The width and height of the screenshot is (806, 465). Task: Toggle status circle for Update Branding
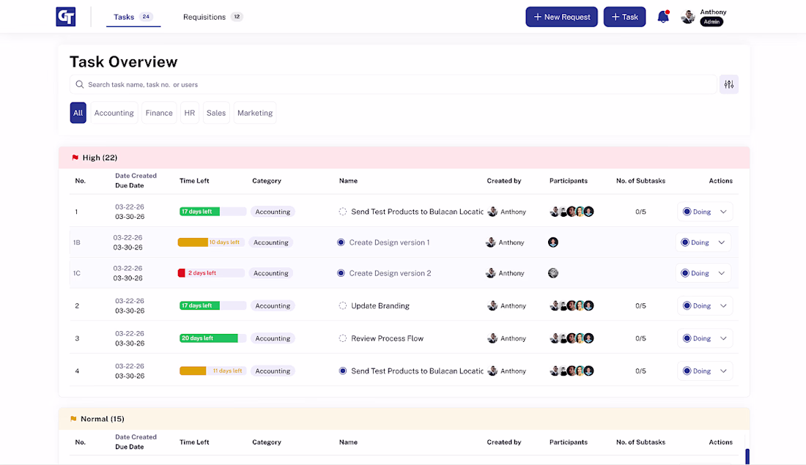click(343, 305)
